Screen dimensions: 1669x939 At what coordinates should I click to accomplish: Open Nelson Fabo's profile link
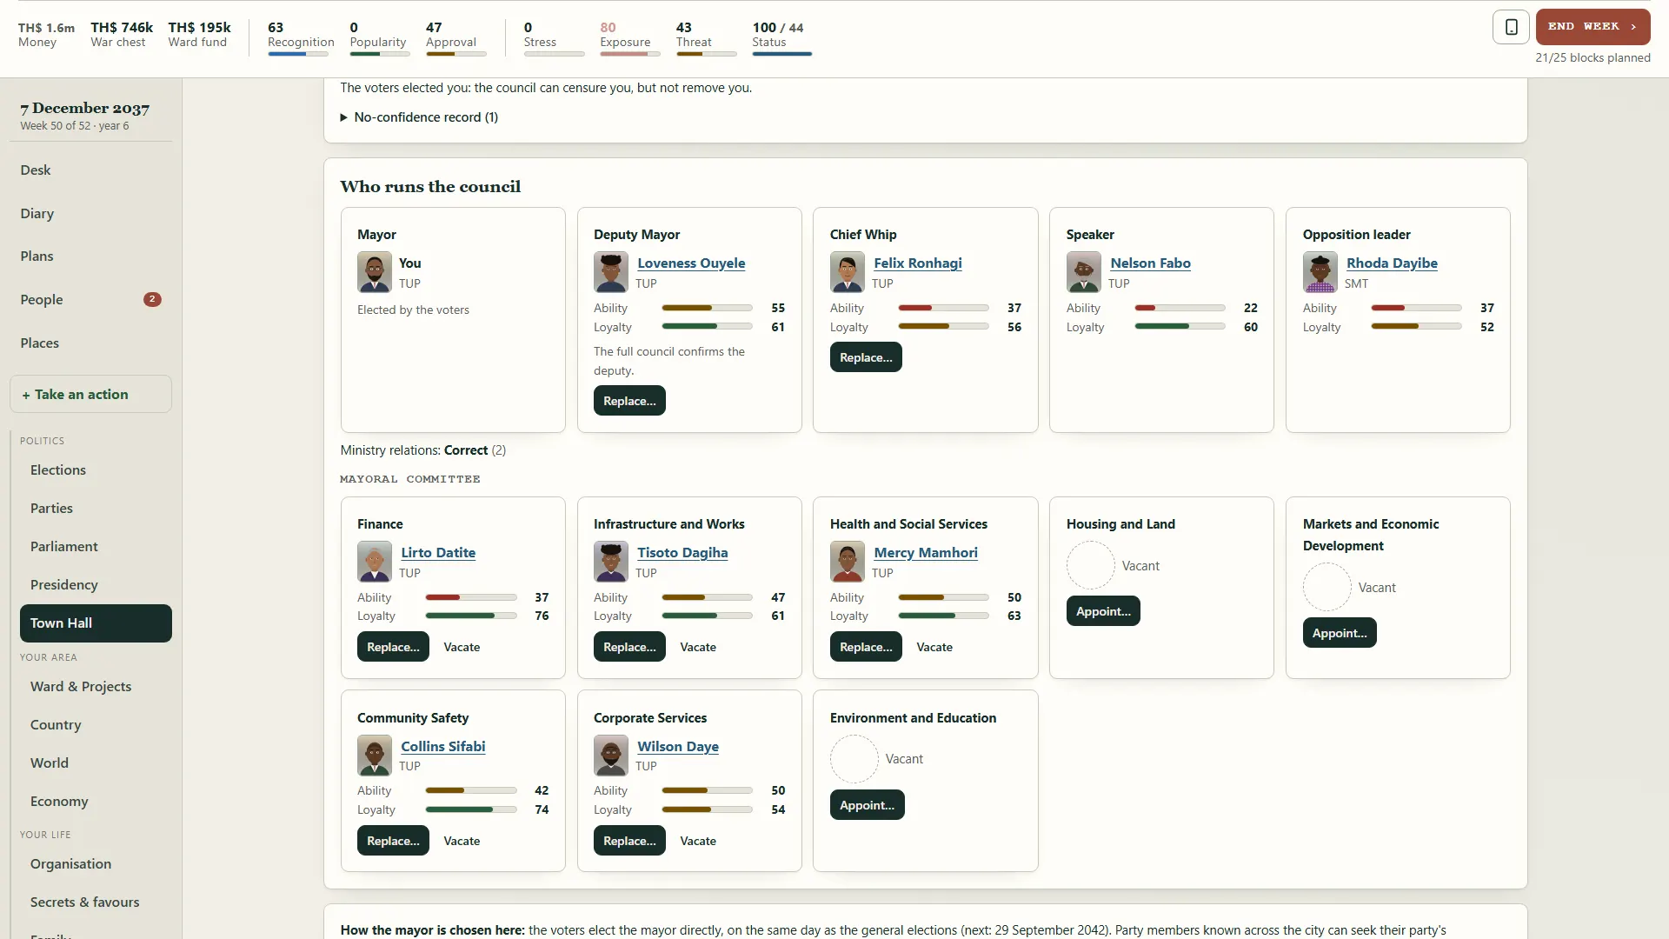tap(1150, 263)
